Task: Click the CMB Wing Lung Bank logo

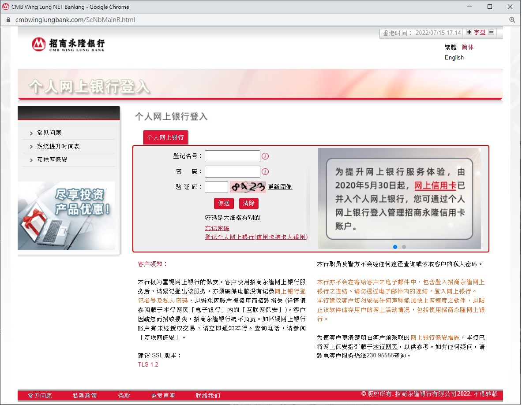Action: pos(68,44)
